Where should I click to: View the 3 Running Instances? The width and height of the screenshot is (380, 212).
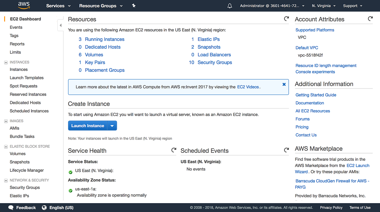click(104, 39)
